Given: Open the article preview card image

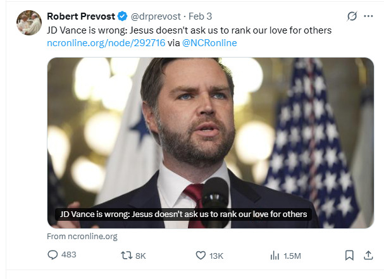Looking at the screenshot, I should (x=211, y=143).
